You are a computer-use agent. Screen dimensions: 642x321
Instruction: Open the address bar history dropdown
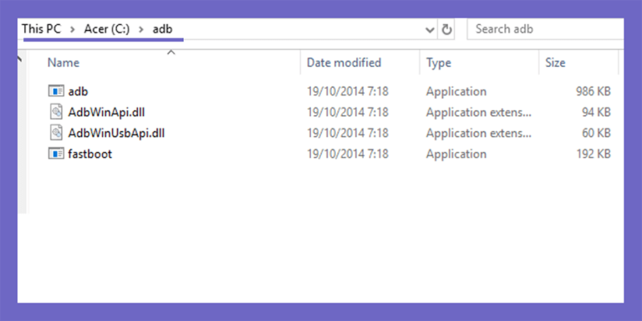[x=430, y=29]
